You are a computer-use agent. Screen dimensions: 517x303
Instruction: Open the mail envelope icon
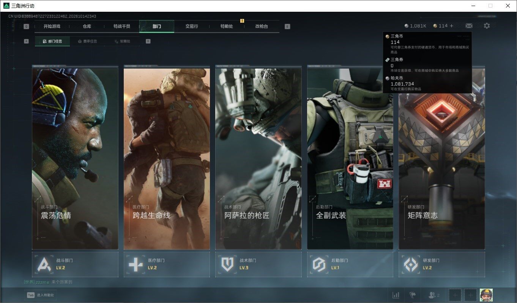[x=469, y=26]
